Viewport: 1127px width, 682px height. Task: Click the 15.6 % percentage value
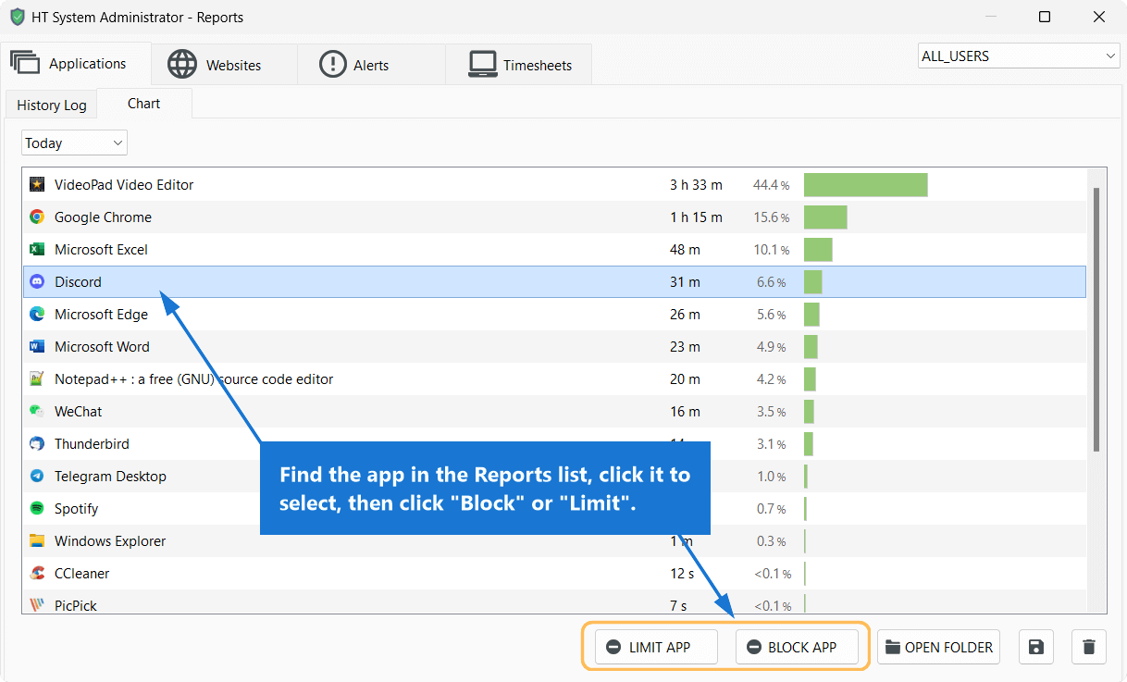click(x=771, y=217)
